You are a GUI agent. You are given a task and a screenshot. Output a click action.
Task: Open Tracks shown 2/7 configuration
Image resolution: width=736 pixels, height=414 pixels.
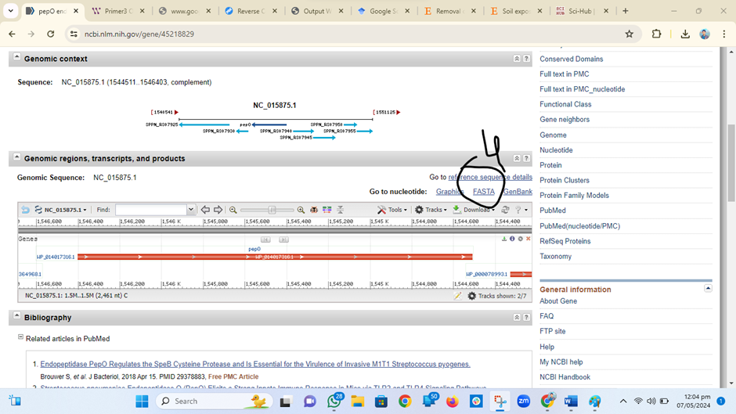point(496,296)
